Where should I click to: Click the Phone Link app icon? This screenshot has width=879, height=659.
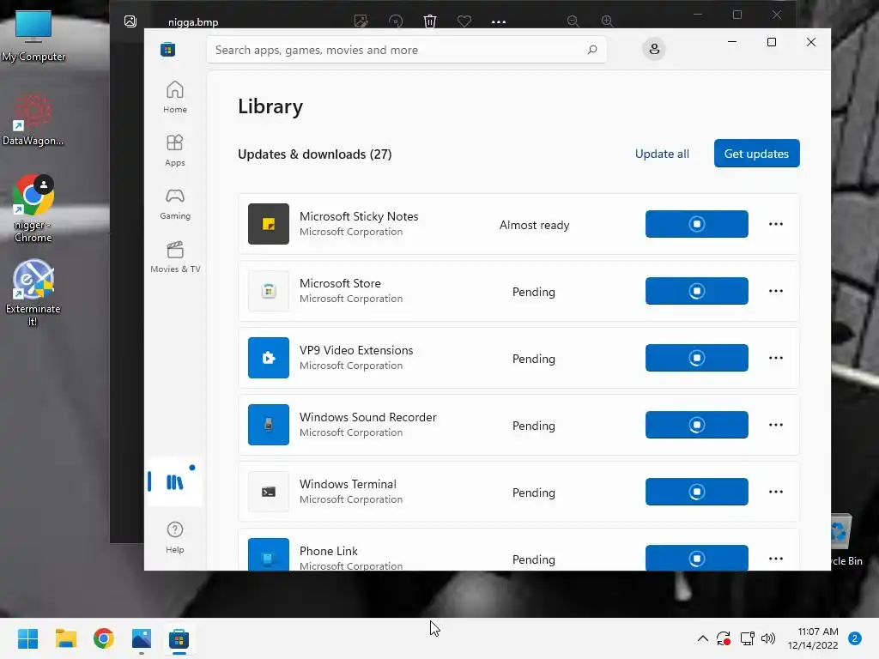[x=269, y=555]
